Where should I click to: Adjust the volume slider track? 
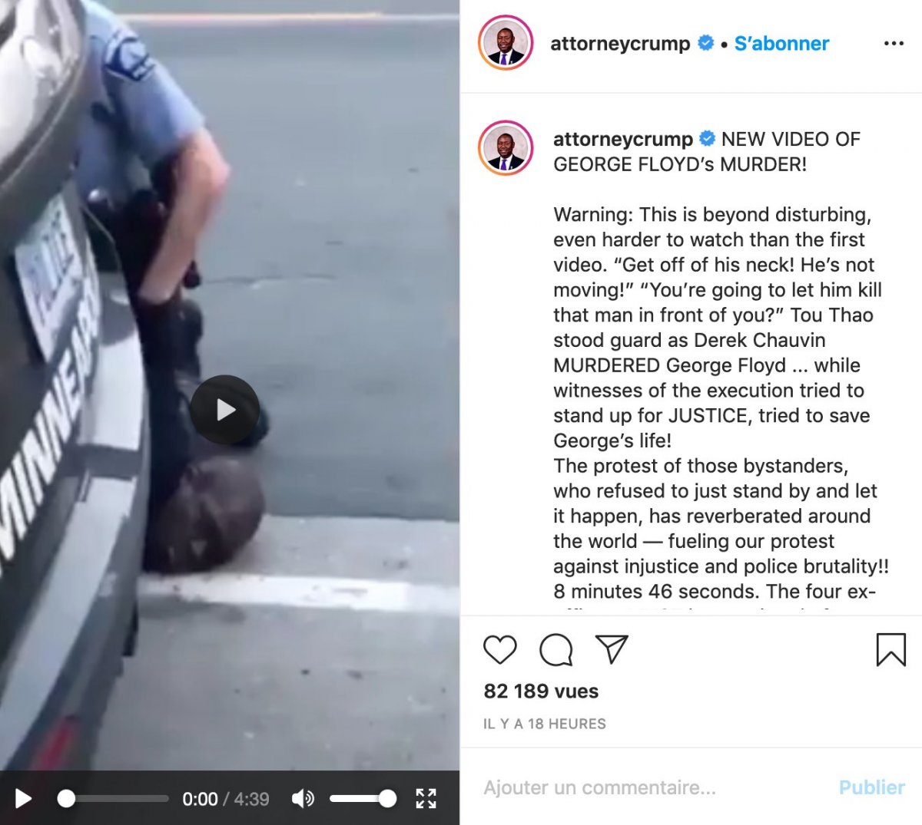(x=363, y=799)
